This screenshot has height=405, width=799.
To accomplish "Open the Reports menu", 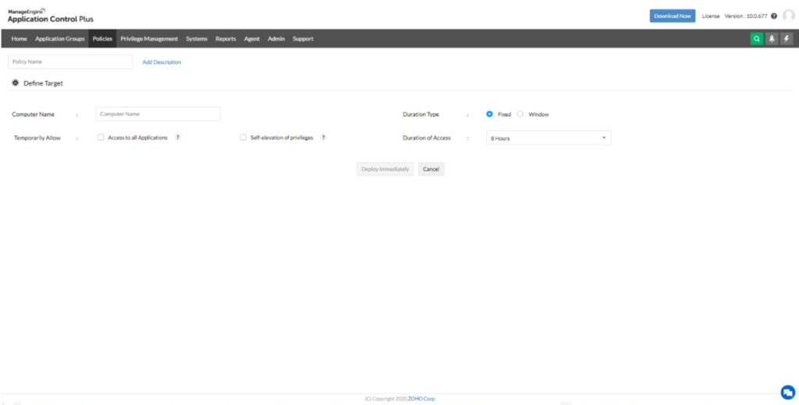I will click(x=225, y=39).
